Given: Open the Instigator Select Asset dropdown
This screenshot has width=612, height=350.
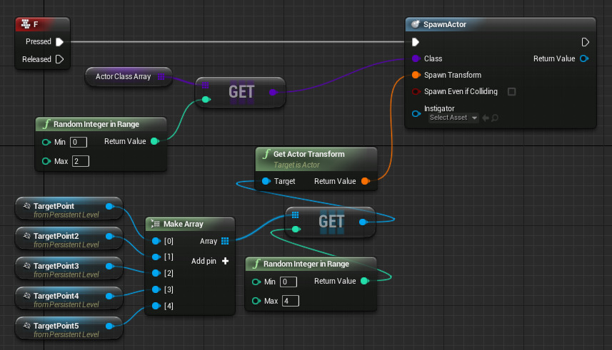Looking at the screenshot, I should coord(453,118).
